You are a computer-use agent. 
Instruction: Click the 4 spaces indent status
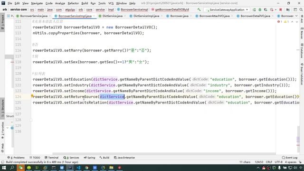290,162
